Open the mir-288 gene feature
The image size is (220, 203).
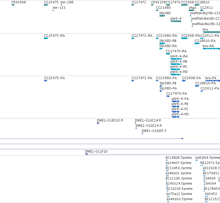67,2
